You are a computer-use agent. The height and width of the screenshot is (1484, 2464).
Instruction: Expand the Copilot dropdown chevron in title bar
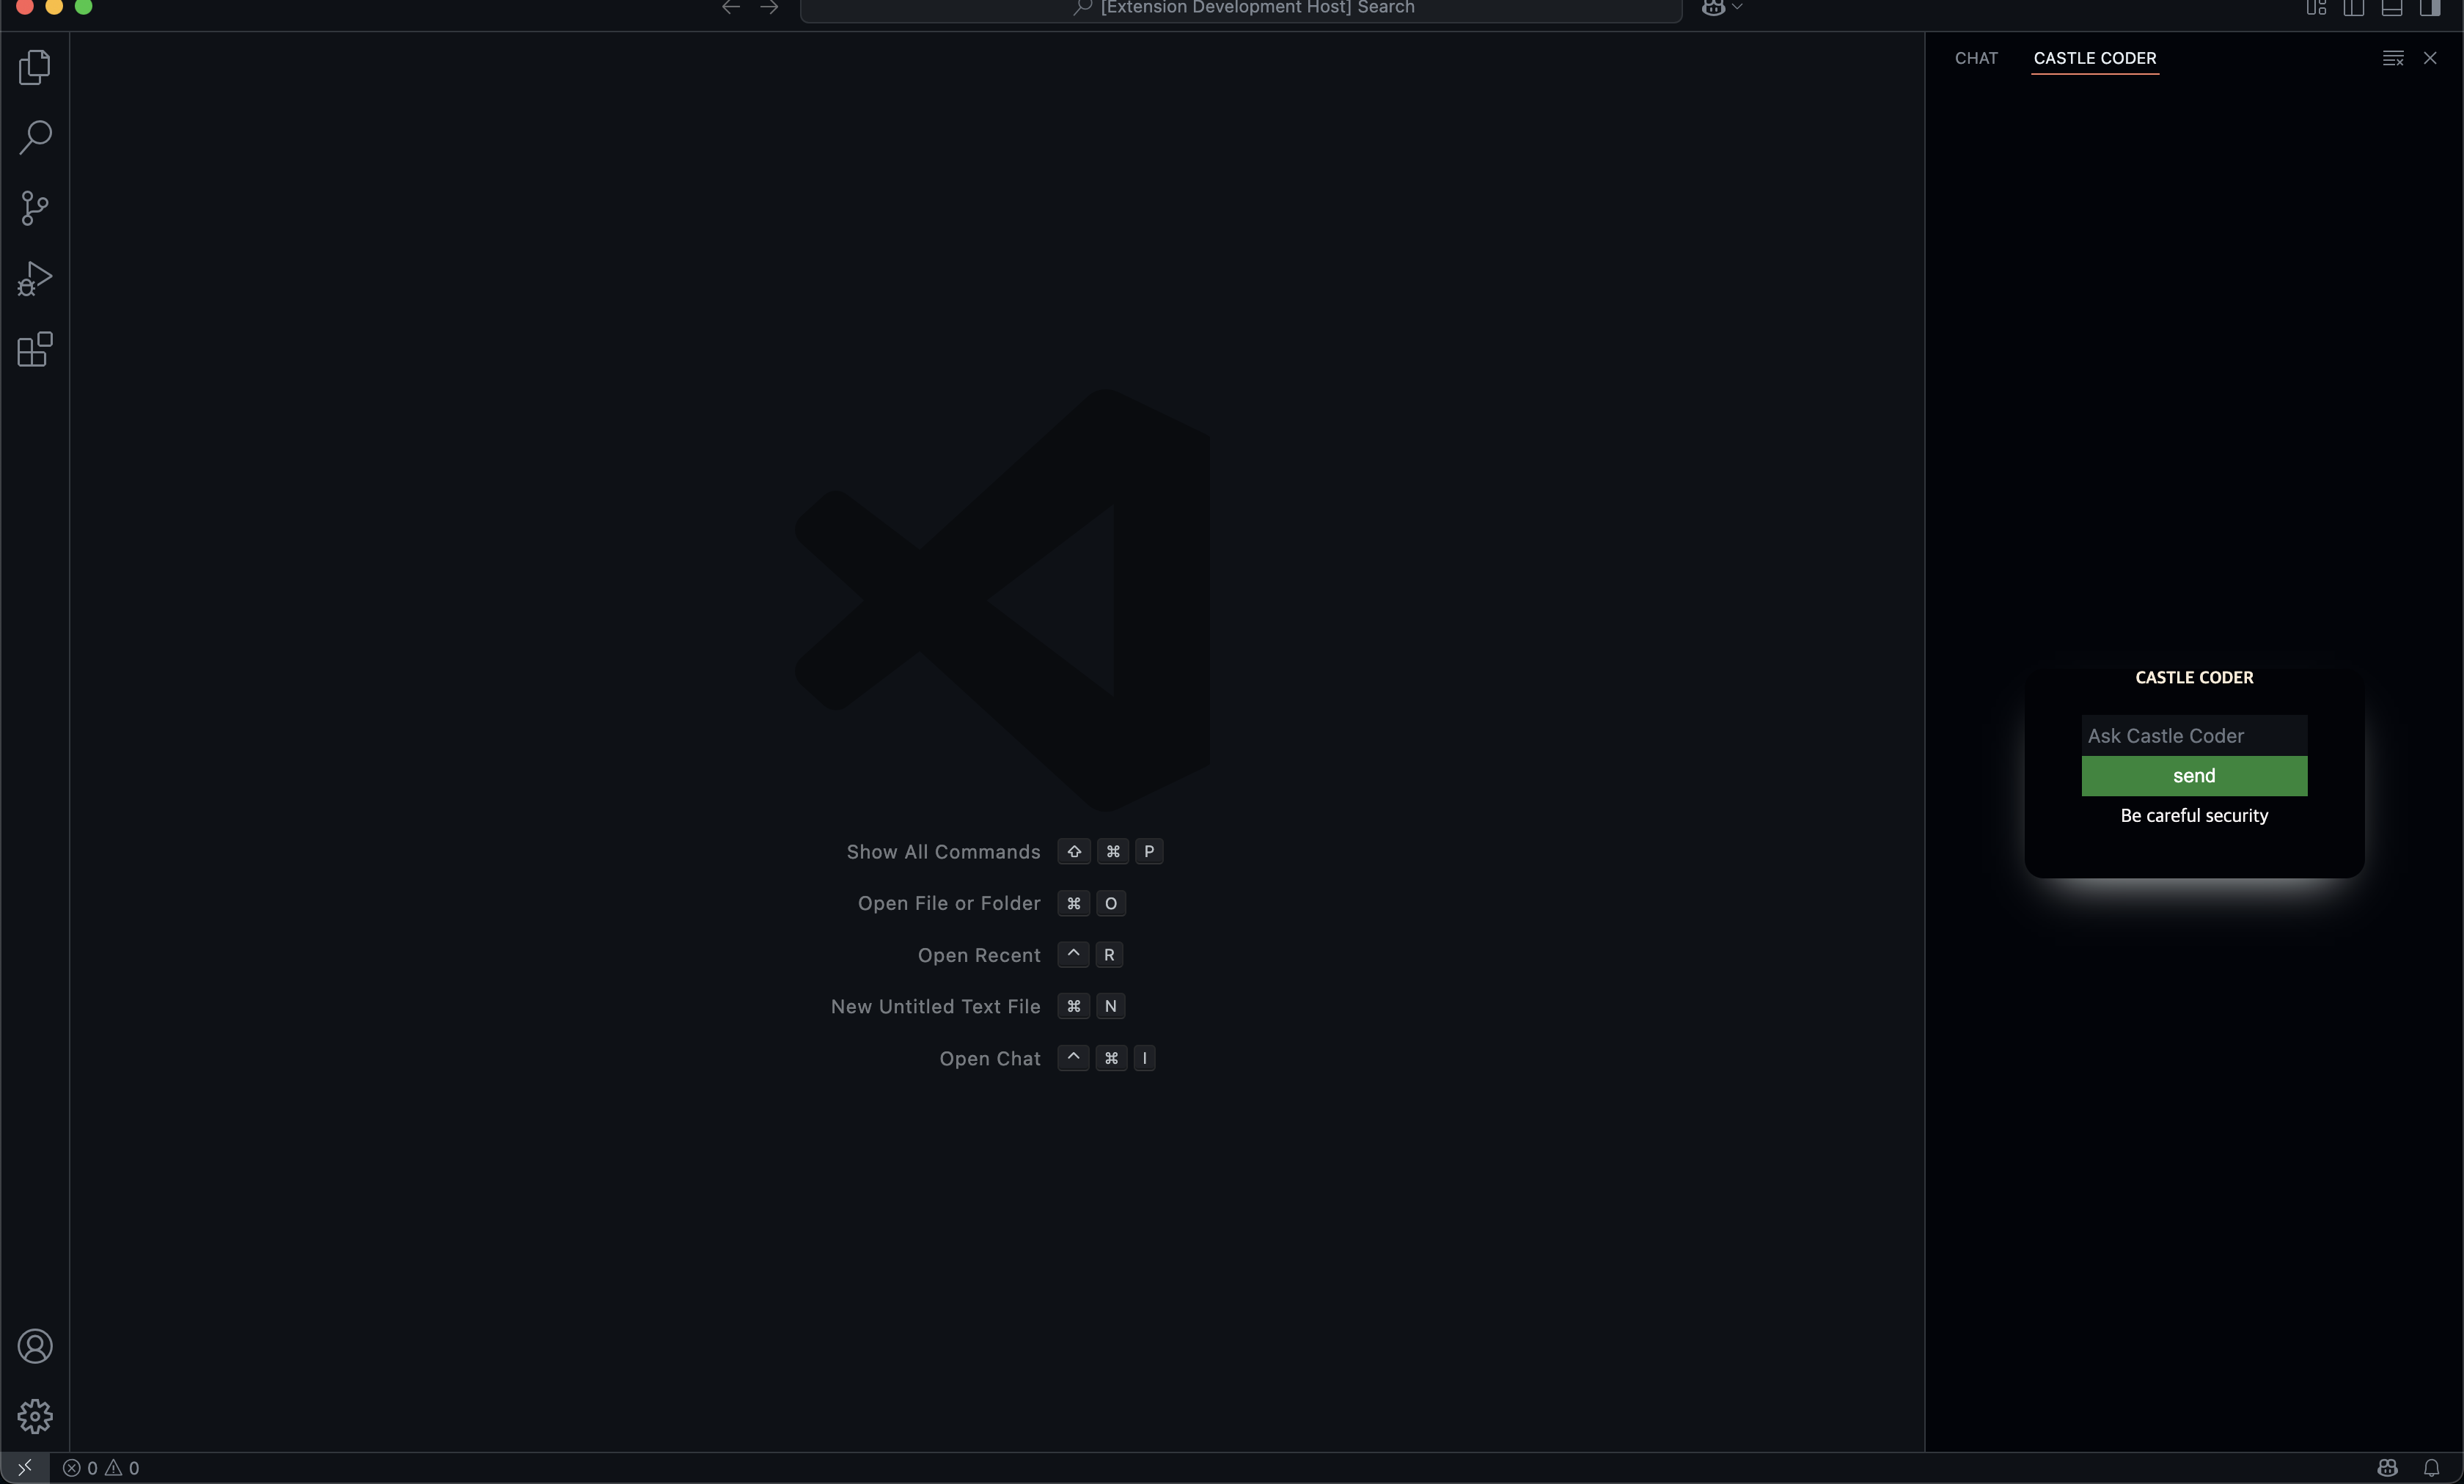click(1737, 8)
